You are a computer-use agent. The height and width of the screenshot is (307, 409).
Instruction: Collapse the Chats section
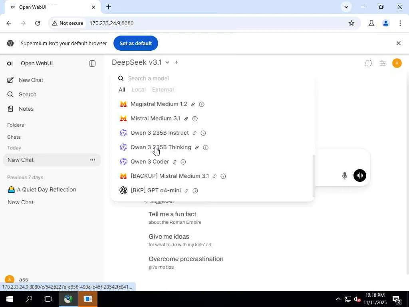coord(14,137)
